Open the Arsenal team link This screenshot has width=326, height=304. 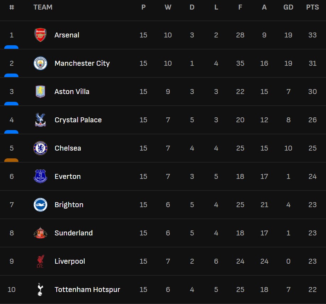coord(67,35)
